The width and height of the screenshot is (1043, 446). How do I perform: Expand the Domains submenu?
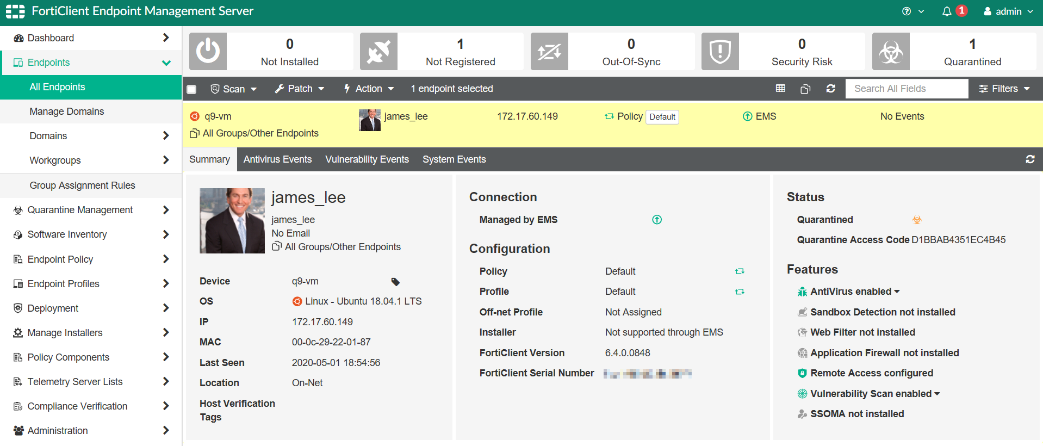[x=166, y=136]
